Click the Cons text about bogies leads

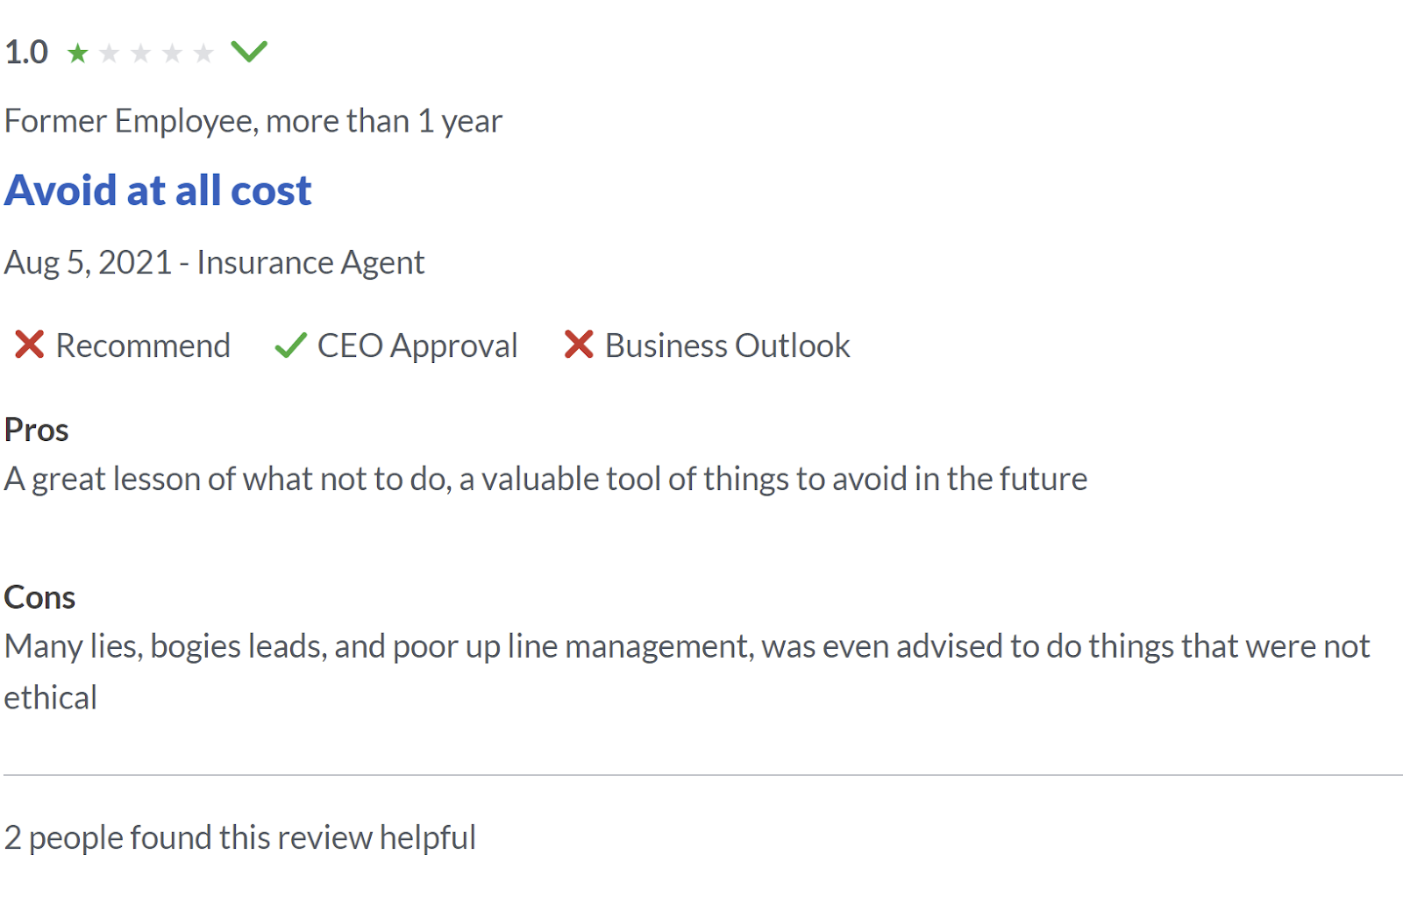pos(686,647)
